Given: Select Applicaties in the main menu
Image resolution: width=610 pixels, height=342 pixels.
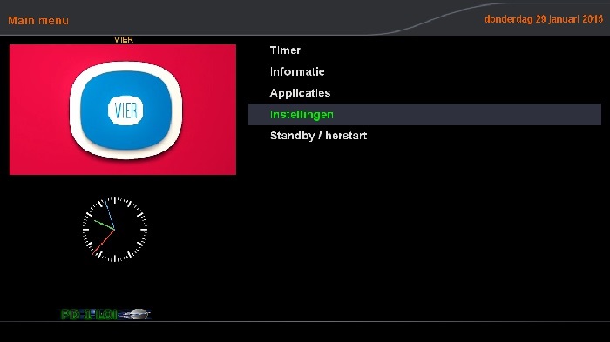Looking at the screenshot, I should pos(300,93).
